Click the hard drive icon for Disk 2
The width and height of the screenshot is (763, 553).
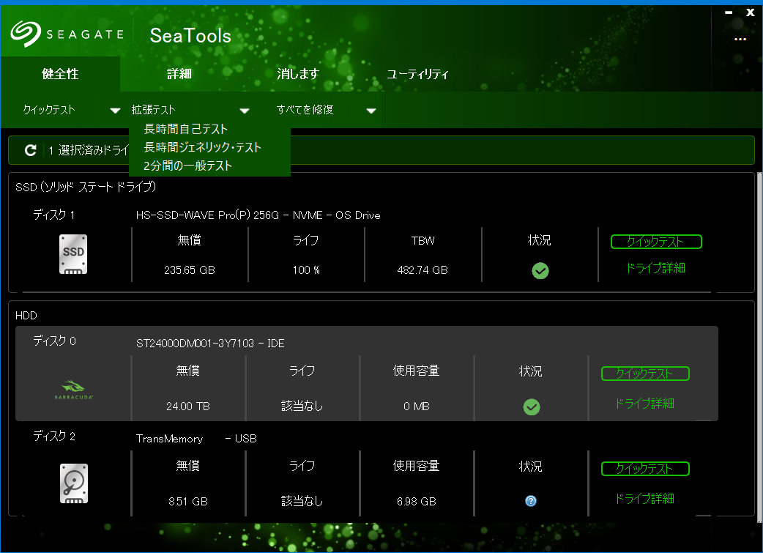(73, 483)
